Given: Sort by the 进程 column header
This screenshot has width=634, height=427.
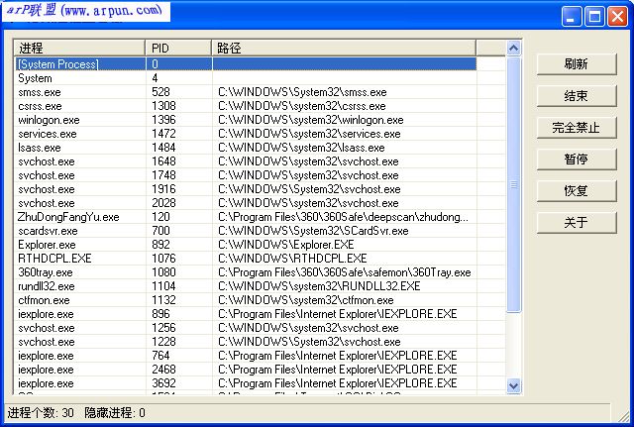Looking at the screenshot, I should 79,48.
